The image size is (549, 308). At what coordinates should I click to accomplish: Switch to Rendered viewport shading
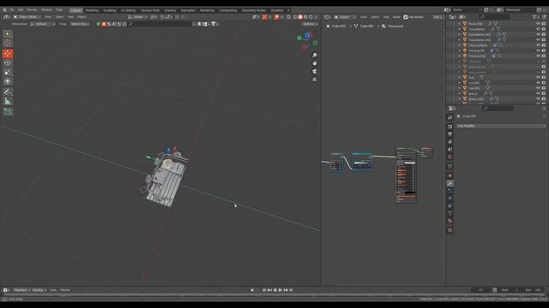[311, 17]
